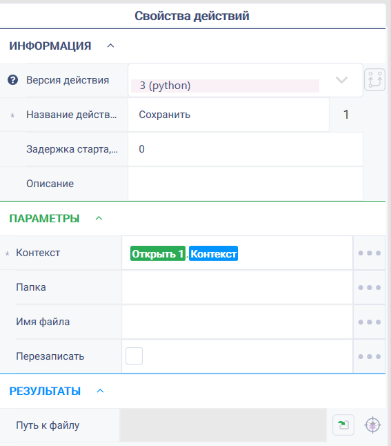Click the three dots beside Перезаписать row
This screenshot has width=391, height=446.
click(369, 356)
